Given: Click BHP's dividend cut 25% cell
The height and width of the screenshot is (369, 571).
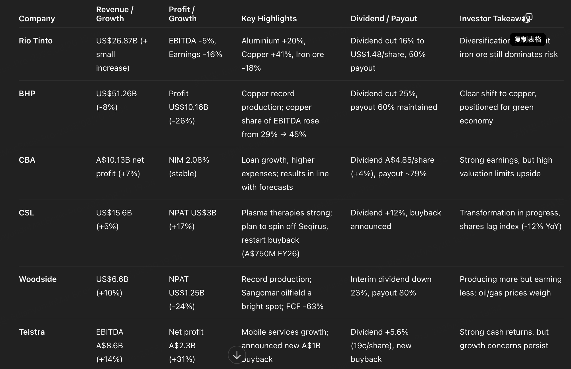Looking at the screenshot, I should 393,100.
